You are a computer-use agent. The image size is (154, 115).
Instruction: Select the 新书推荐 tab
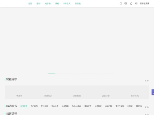(24, 106)
